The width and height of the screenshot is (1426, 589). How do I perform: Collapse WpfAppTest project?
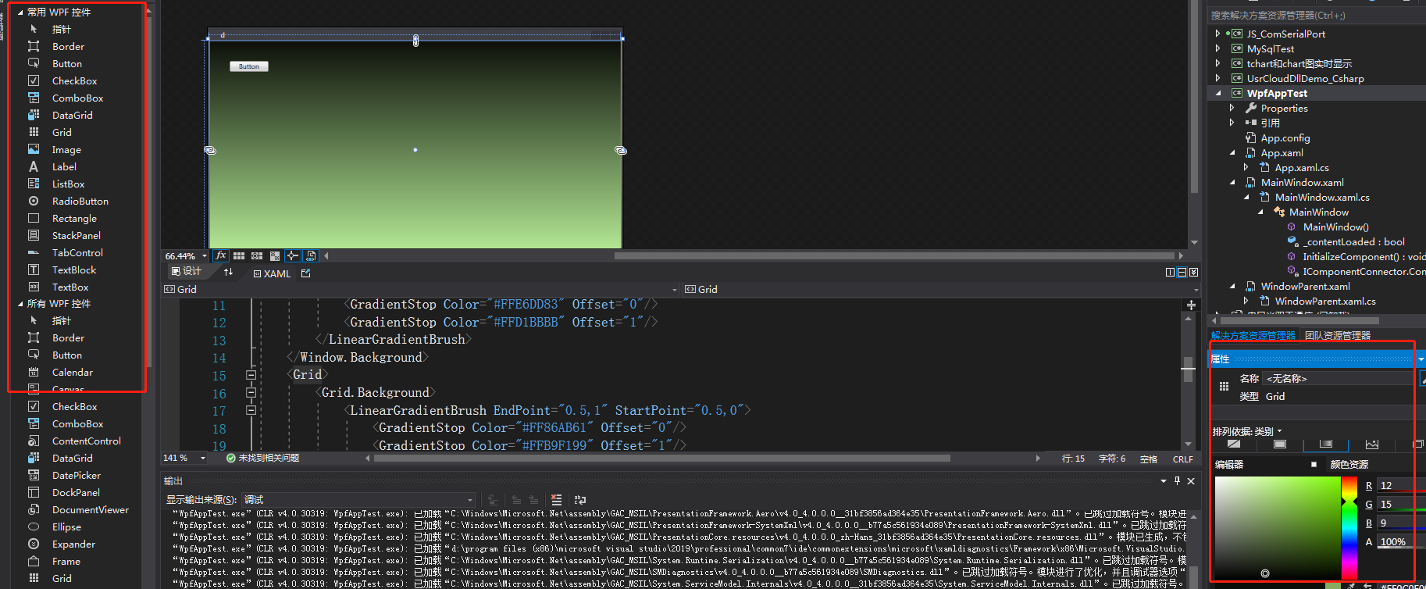[x=1218, y=93]
